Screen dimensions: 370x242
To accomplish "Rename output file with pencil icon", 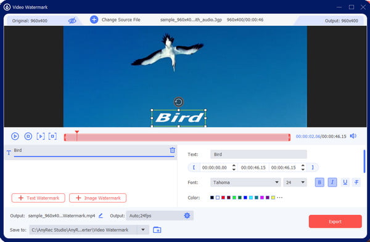I will 101,216.
